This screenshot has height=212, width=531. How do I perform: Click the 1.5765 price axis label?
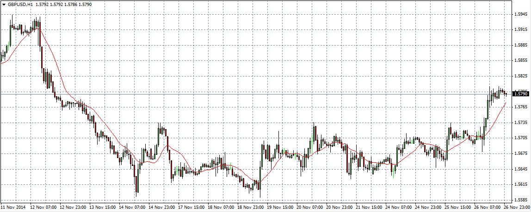coord(521,107)
